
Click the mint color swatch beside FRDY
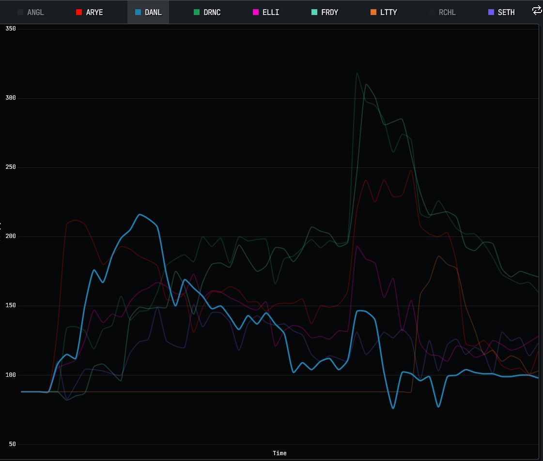click(x=314, y=13)
